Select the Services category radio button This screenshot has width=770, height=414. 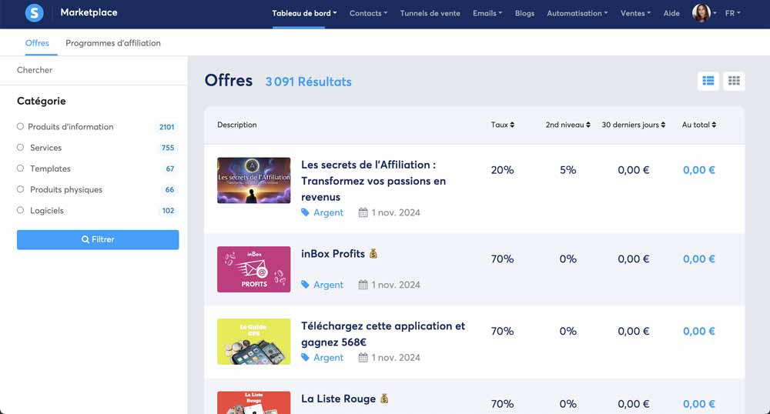(x=20, y=147)
